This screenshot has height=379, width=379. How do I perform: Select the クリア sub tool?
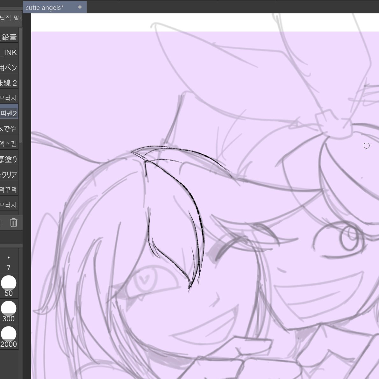[x=9, y=174]
